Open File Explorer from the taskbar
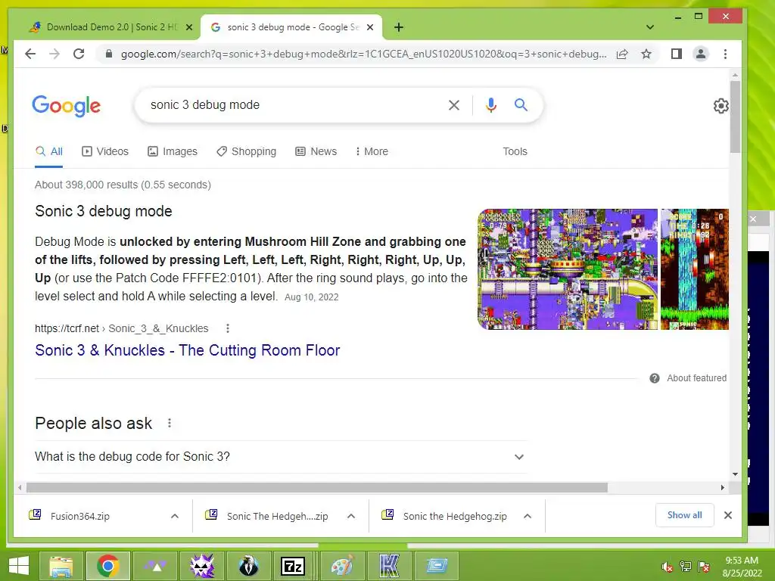The image size is (775, 581). point(61,566)
